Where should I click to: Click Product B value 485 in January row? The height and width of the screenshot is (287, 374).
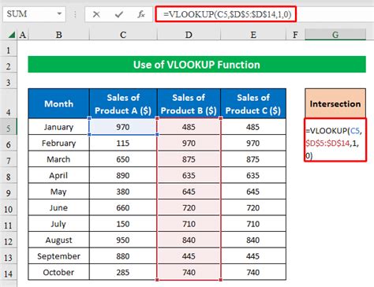(x=189, y=127)
